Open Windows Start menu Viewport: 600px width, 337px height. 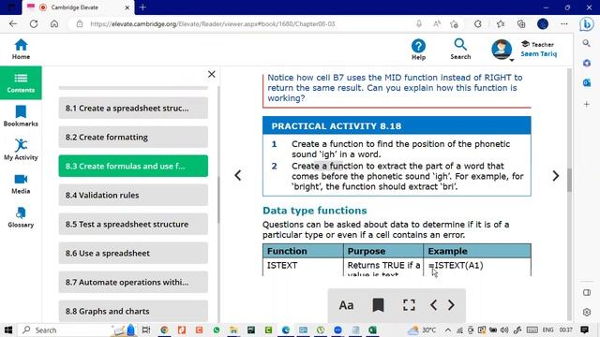[x=8, y=330]
